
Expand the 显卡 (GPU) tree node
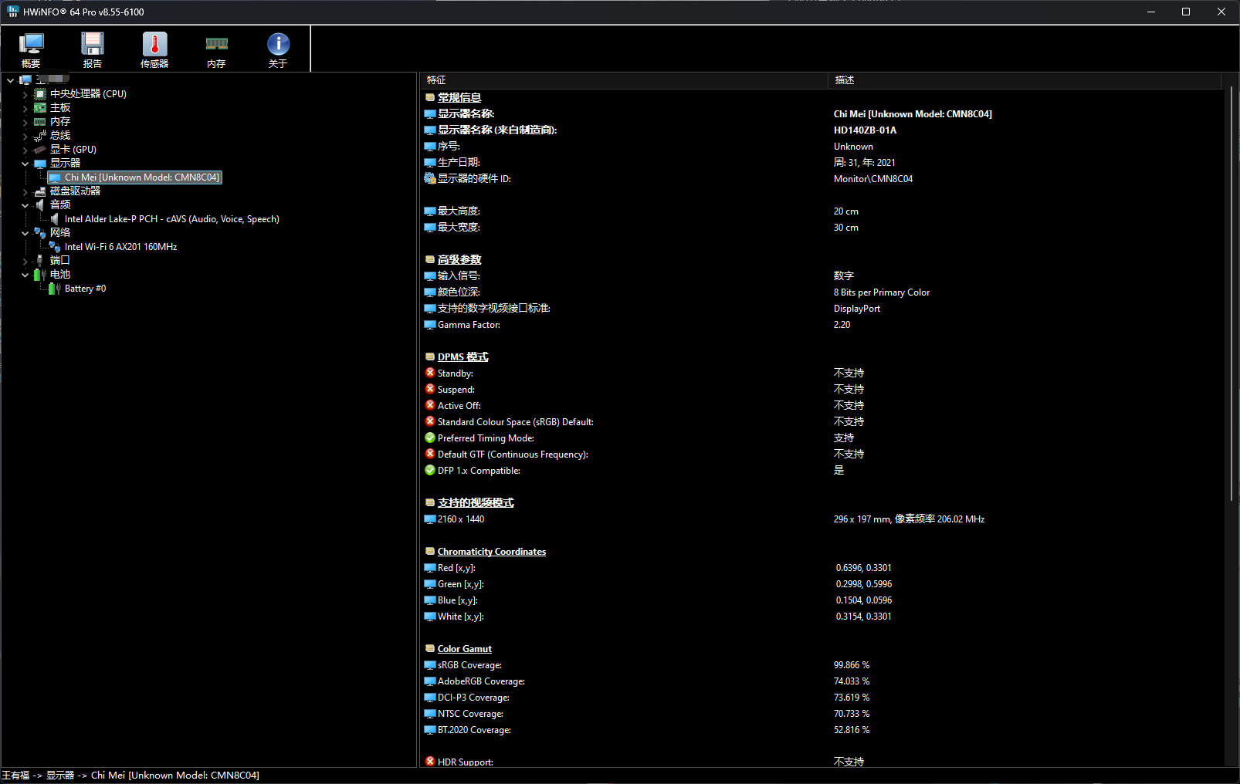[25, 150]
